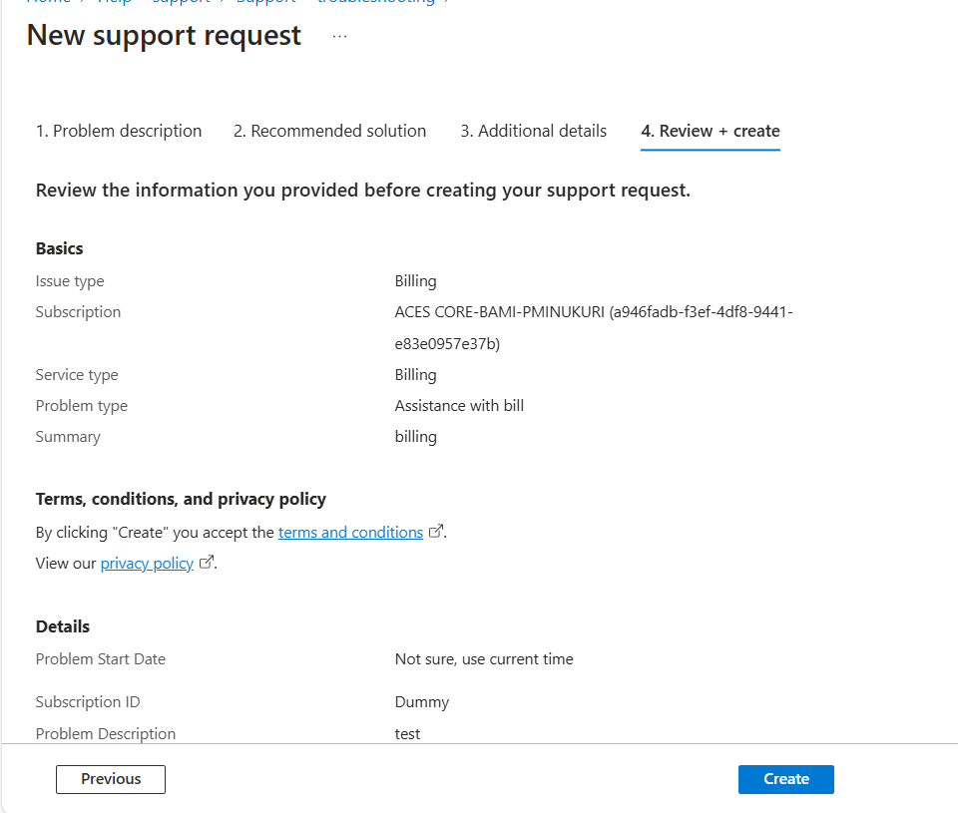Screen dimensions: 958x813
Task: Switch to Recommended solution tab
Action: (329, 131)
